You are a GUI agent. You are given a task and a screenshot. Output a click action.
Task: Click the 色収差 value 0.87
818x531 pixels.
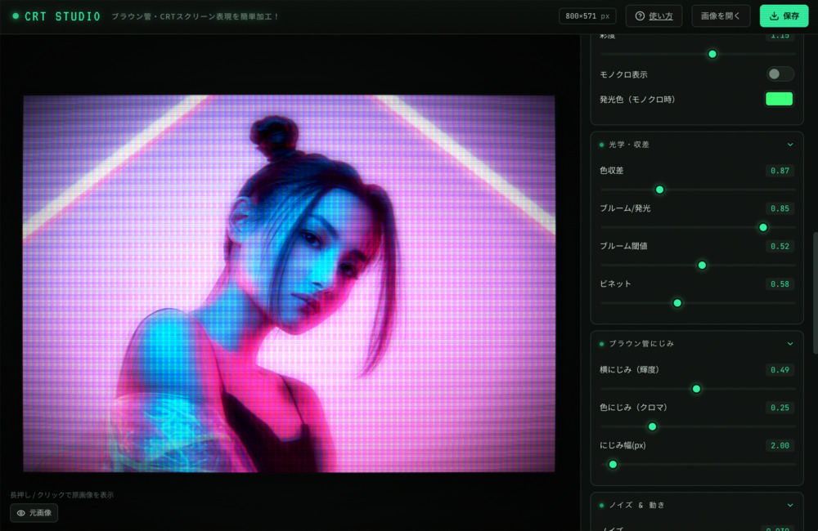coord(780,171)
